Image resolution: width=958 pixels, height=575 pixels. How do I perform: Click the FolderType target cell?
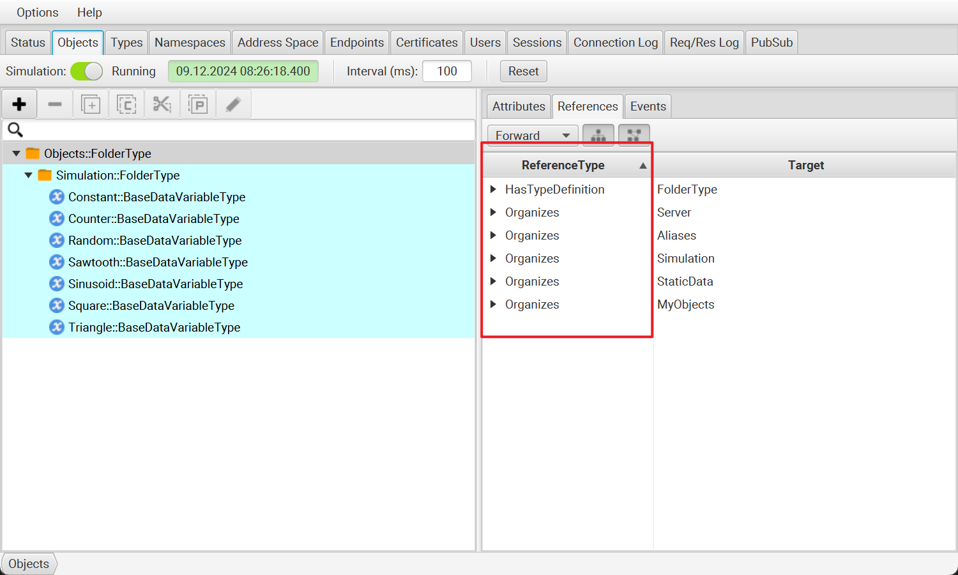687,189
